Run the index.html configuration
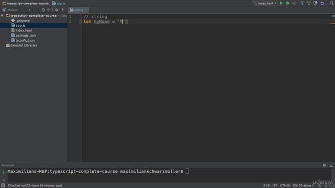The image size is (335, 188). coord(281,3)
